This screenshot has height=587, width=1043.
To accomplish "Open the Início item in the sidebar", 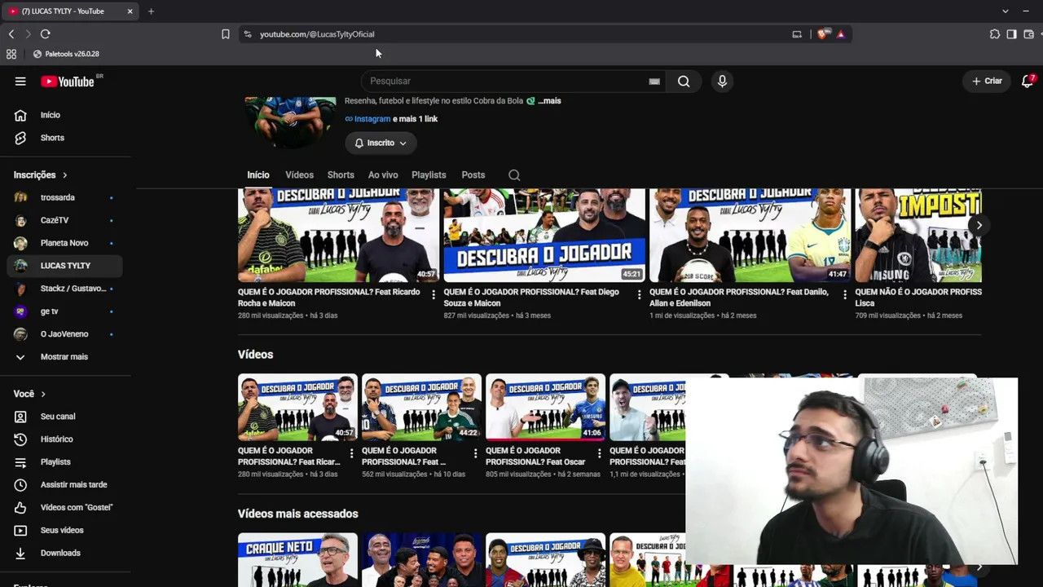I will [x=65, y=115].
